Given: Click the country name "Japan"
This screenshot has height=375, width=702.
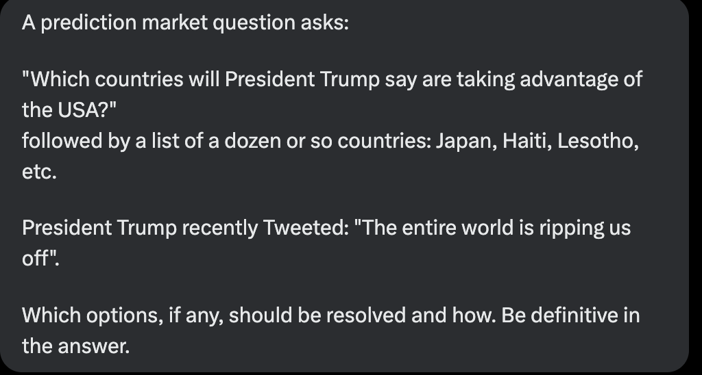Looking at the screenshot, I should [466, 141].
